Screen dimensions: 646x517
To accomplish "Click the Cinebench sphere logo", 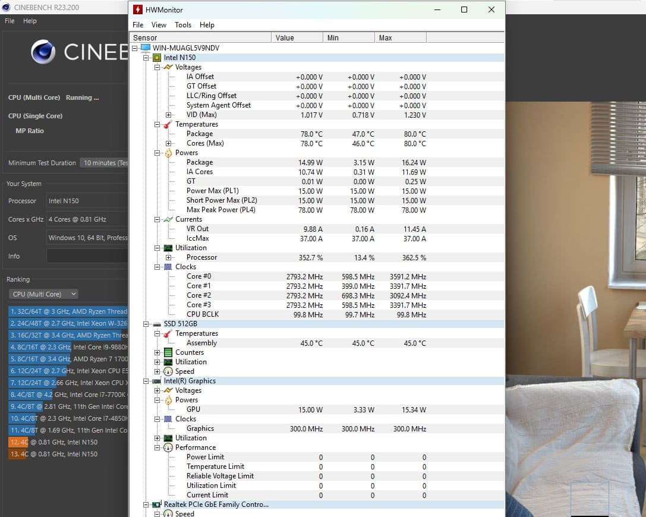I will click(x=43, y=52).
